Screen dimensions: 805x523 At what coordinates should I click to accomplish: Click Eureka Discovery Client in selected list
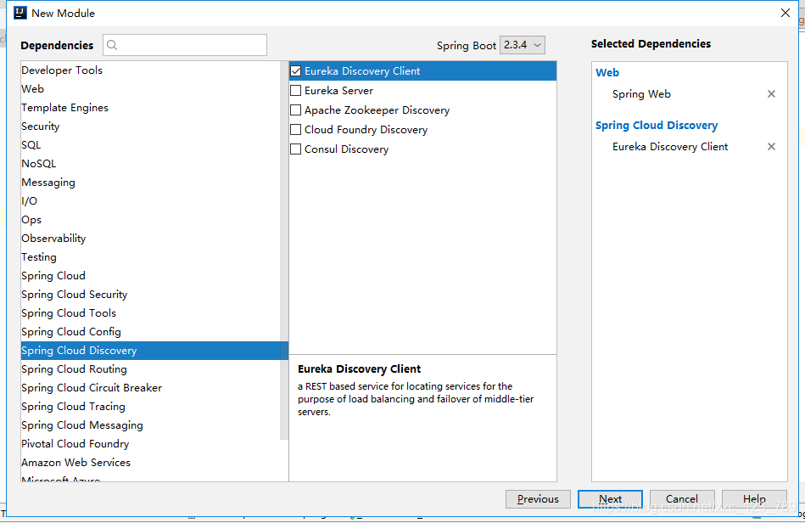670,146
